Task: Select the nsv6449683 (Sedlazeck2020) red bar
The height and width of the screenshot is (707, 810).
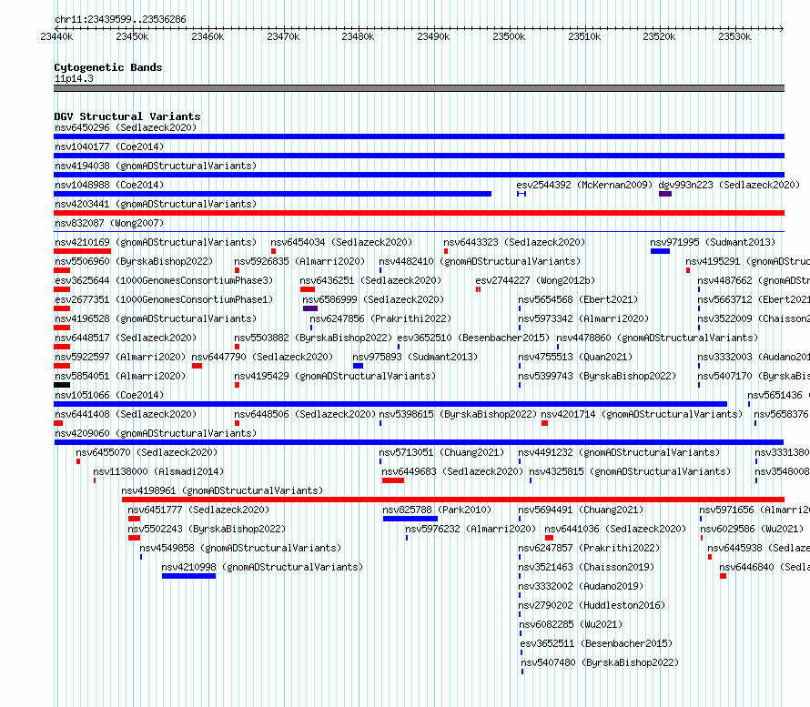Action: coord(393,480)
